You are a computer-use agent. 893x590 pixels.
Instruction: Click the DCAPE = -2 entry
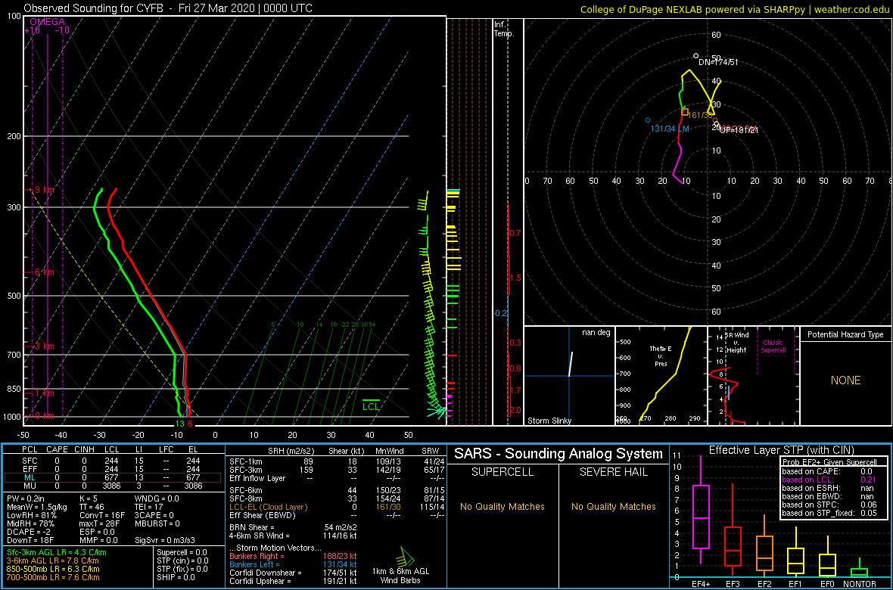[29, 533]
